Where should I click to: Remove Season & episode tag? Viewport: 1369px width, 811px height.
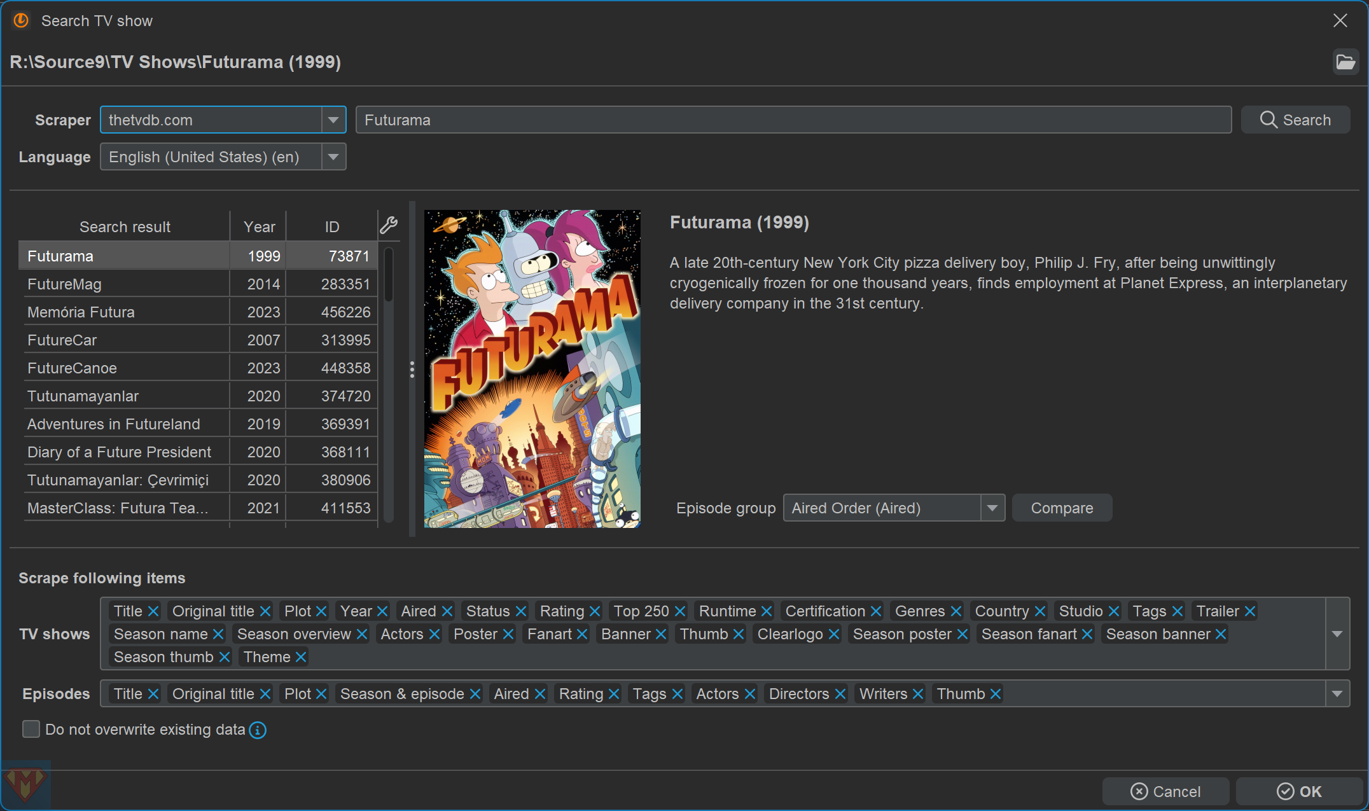tap(475, 694)
